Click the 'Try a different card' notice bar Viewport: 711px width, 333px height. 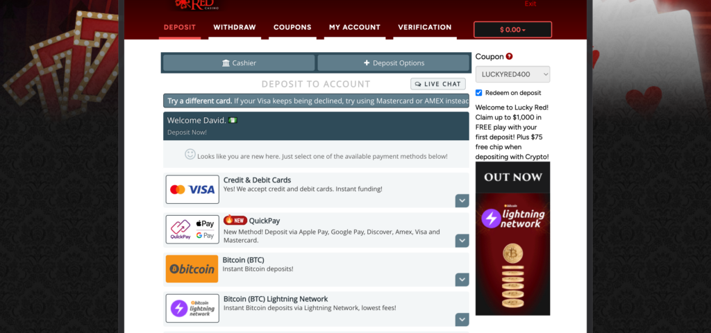click(x=316, y=101)
